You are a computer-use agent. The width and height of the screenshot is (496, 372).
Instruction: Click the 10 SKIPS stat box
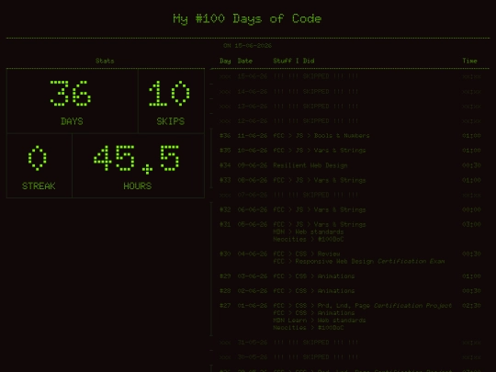pyautogui.click(x=171, y=101)
